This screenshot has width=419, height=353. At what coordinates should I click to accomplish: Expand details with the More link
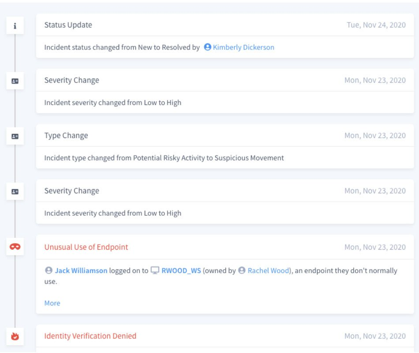pos(52,303)
